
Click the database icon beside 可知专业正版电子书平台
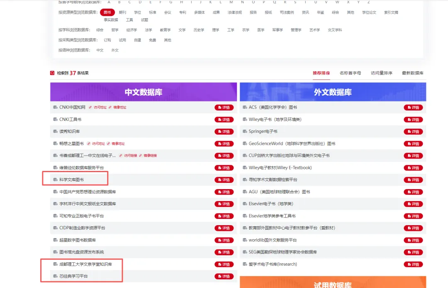point(56,216)
